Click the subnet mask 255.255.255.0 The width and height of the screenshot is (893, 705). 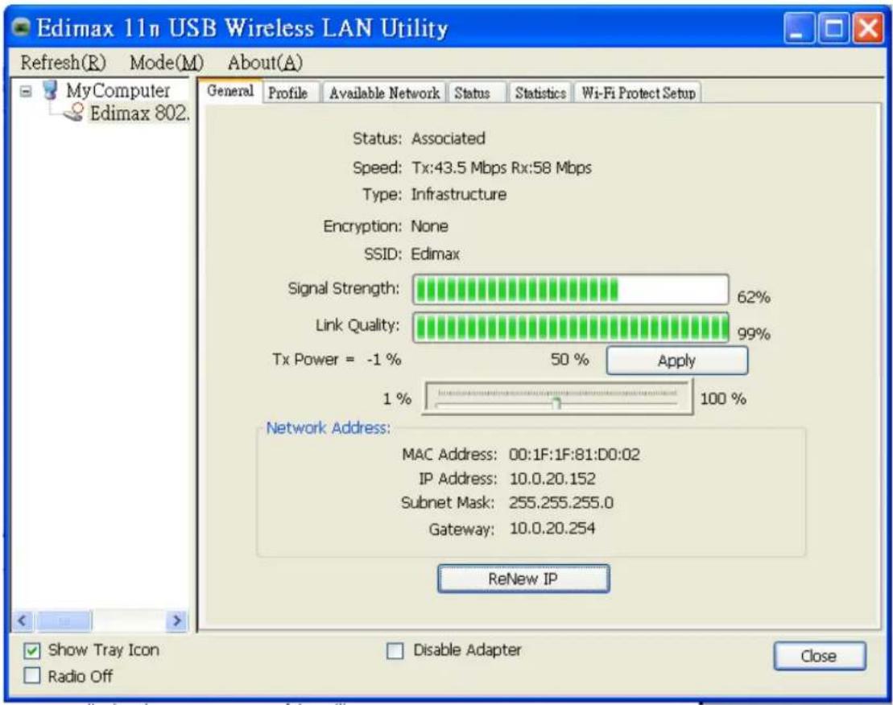pyautogui.click(x=561, y=502)
